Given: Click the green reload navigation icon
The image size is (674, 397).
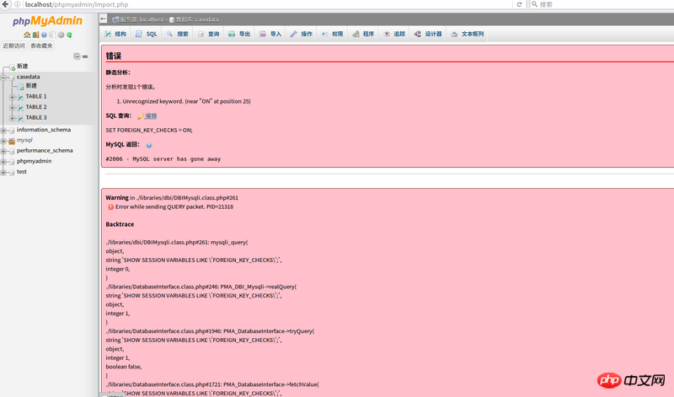Looking at the screenshot, I should (x=69, y=35).
